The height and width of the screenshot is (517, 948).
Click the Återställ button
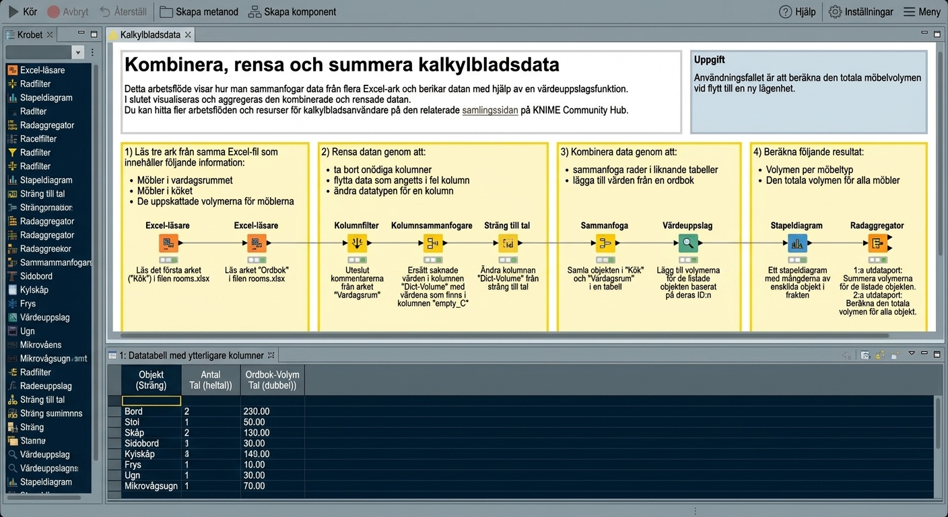123,11
